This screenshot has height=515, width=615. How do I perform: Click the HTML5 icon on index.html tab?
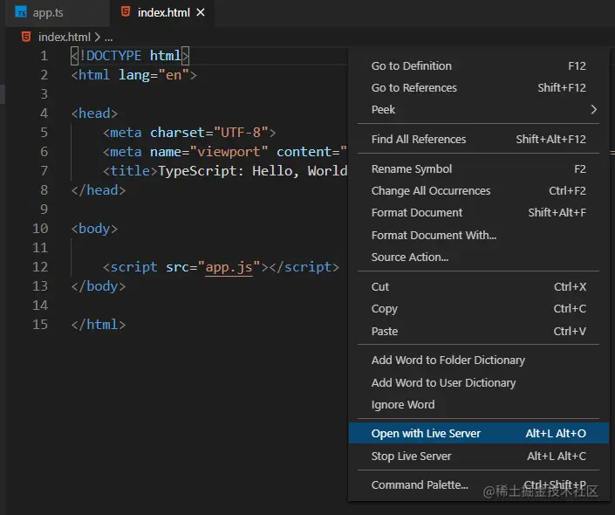click(x=126, y=11)
